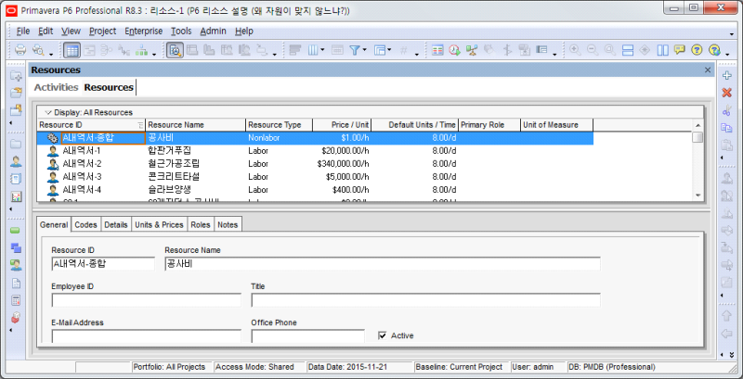
Task: Click the sort indicator in Resource ID header
Action: [140, 125]
